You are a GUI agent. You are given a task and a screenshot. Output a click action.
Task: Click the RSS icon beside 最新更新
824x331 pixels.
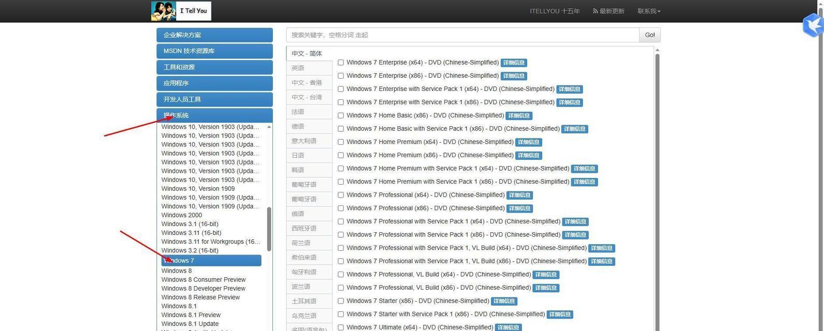click(596, 11)
